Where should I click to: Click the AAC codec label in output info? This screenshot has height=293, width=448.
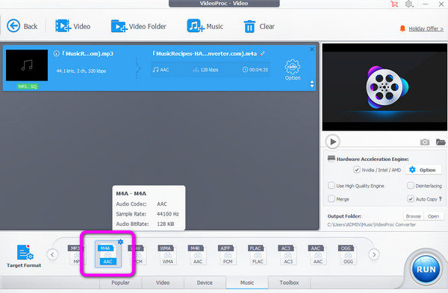click(161, 69)
